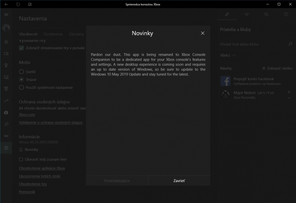This screenshot has width=296, height=203.
Task: Click the Major Nelson name text
Action: [x=245, y=93]
